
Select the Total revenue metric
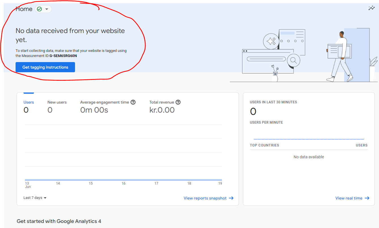[162, 102]
